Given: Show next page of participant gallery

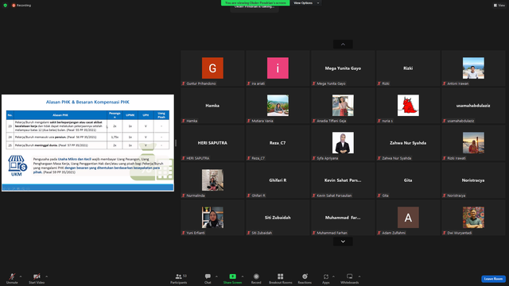Looking at the screenshot, I should pos(343,242).
